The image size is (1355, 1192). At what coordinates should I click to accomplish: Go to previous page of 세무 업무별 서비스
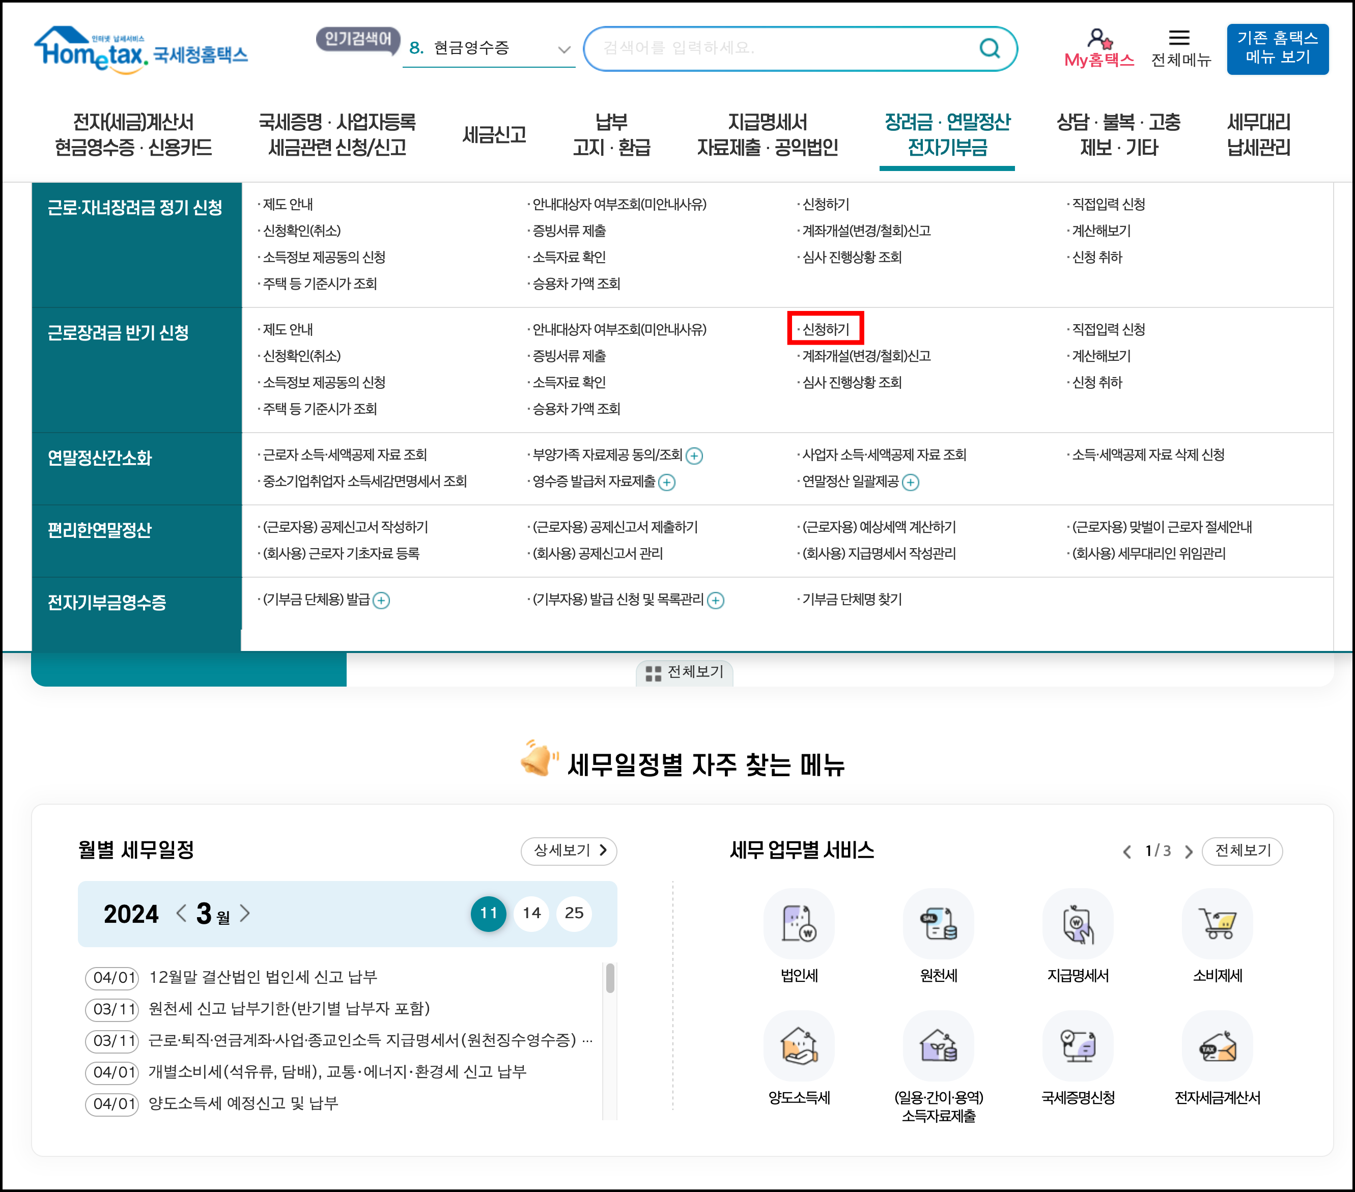[1126, 851]
